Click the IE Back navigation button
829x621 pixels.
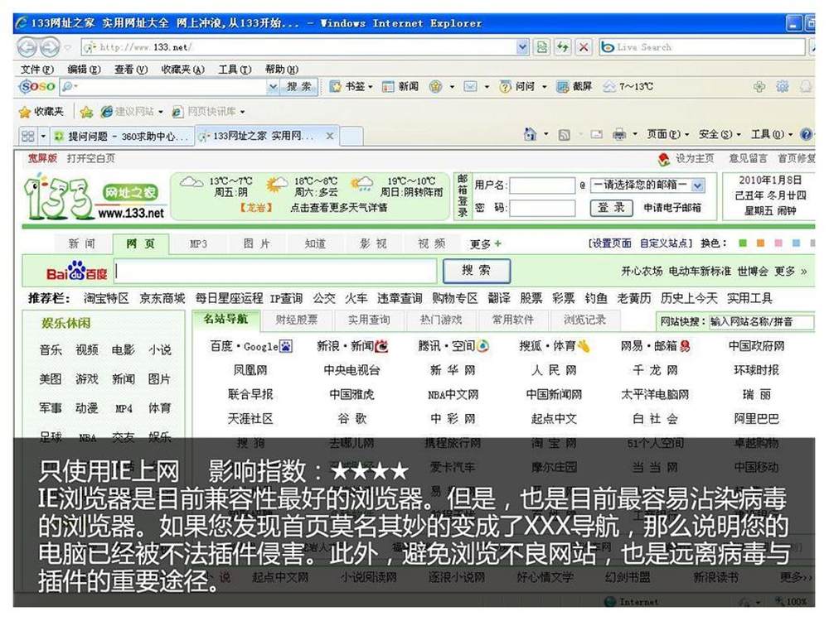pos(27,47)
